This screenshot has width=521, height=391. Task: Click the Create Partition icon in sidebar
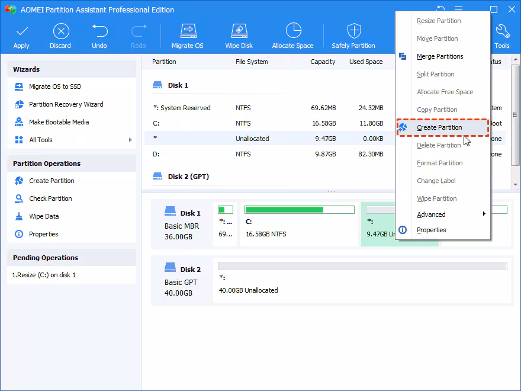(x=19, y=181)
